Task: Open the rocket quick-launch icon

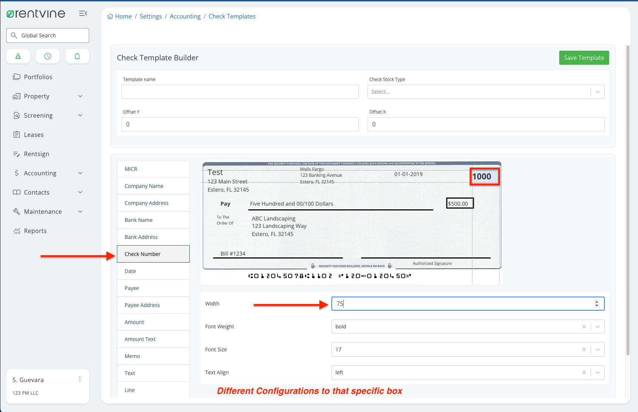Action: (x=18, y=56)
